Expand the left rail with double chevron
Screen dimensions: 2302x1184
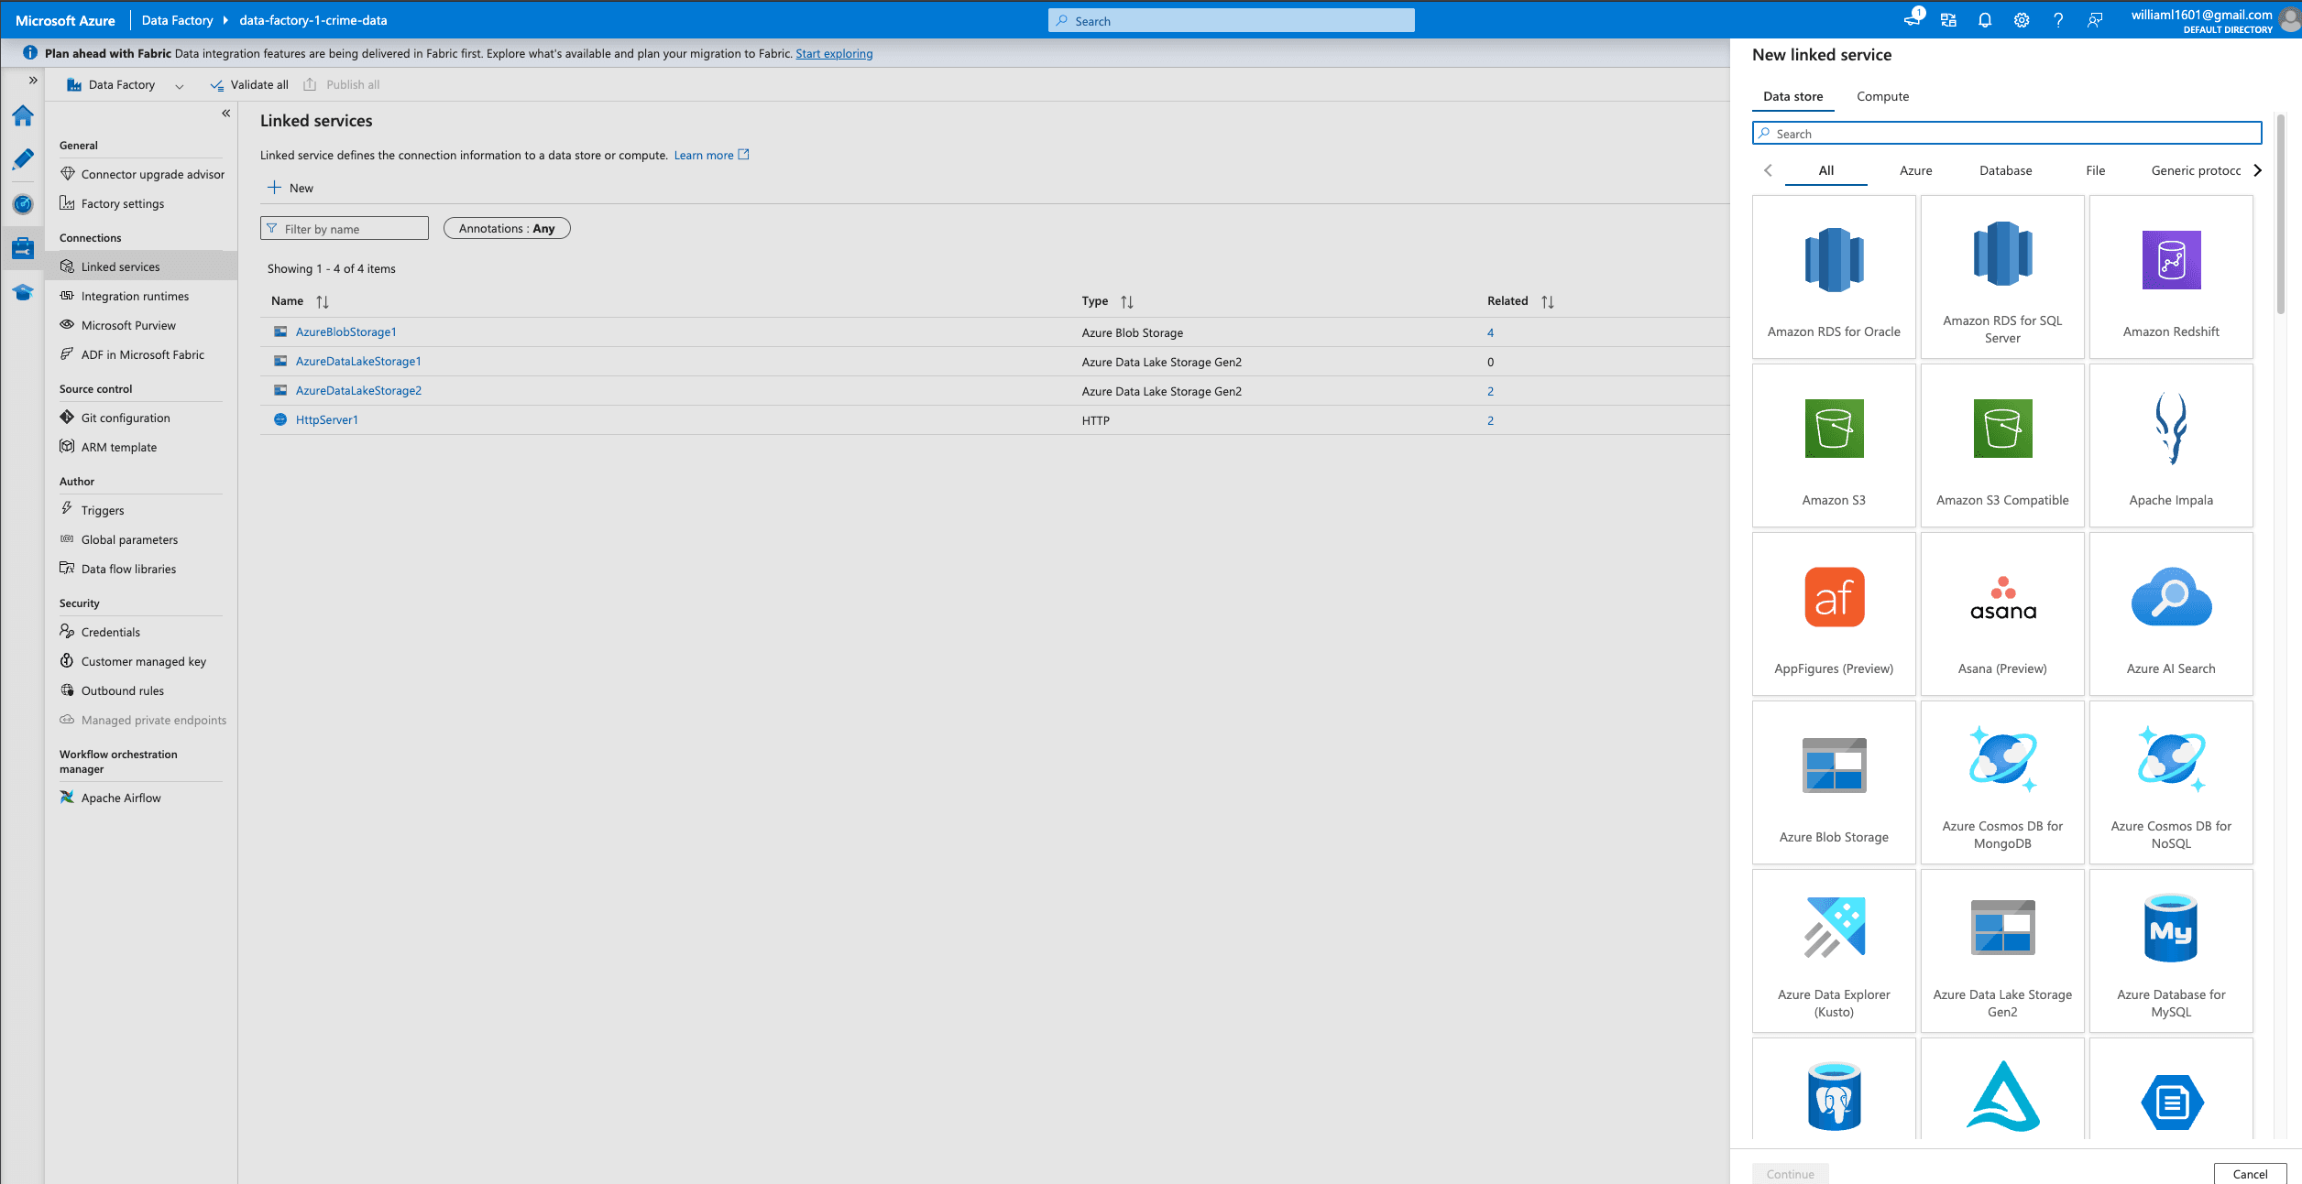[33, 81]
